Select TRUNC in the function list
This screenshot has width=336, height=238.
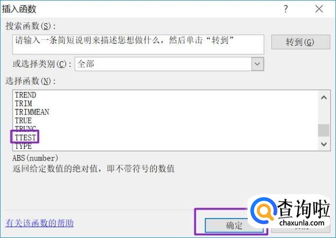pyautogui.click(x=25, y=128)
